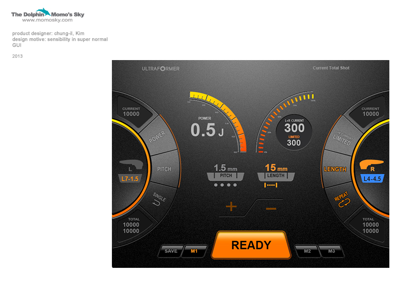This screenshot has height=293, width=415.
Task: Click the ULTRAFORMER logo
Action: (161, 69)
